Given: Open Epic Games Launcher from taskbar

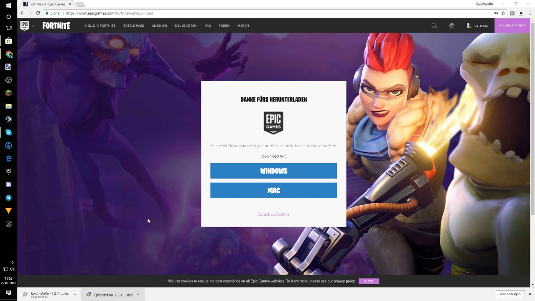Looking at the screenshot, I should (x=8, y=171).
